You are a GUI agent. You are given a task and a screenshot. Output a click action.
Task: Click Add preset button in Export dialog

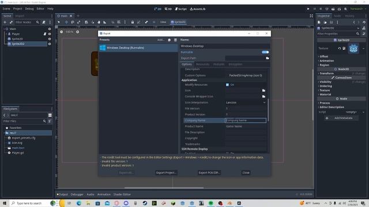coord(161,40)
